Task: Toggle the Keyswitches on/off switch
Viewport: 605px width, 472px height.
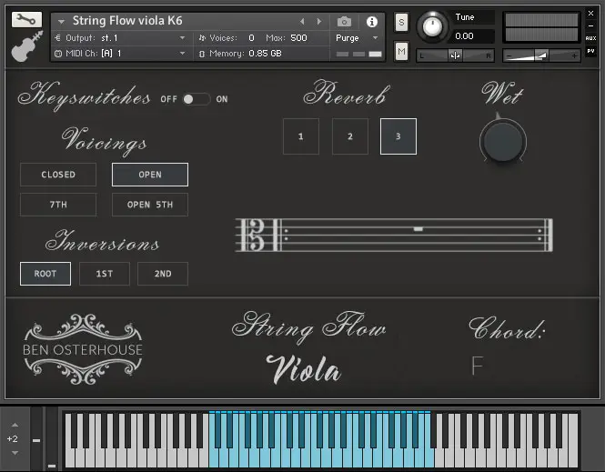Action: point(196,99)
